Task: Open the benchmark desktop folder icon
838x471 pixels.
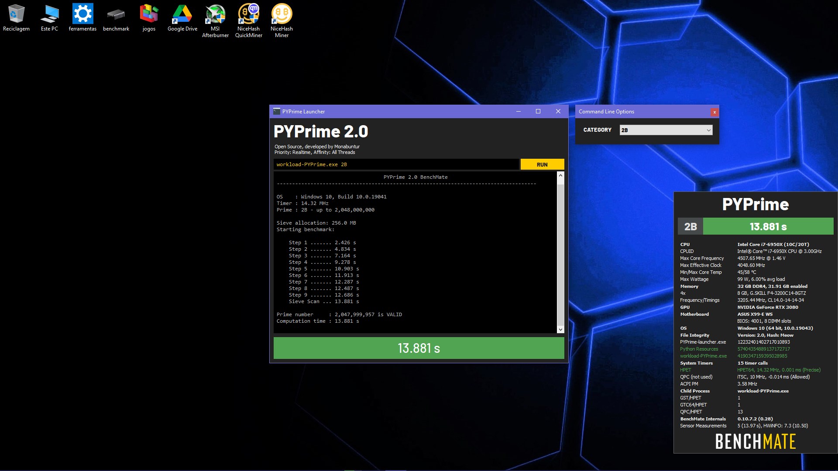Action: (x=116, y=18)
